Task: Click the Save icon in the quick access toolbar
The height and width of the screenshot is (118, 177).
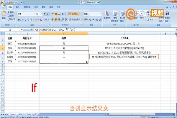Action: (9, 2)
